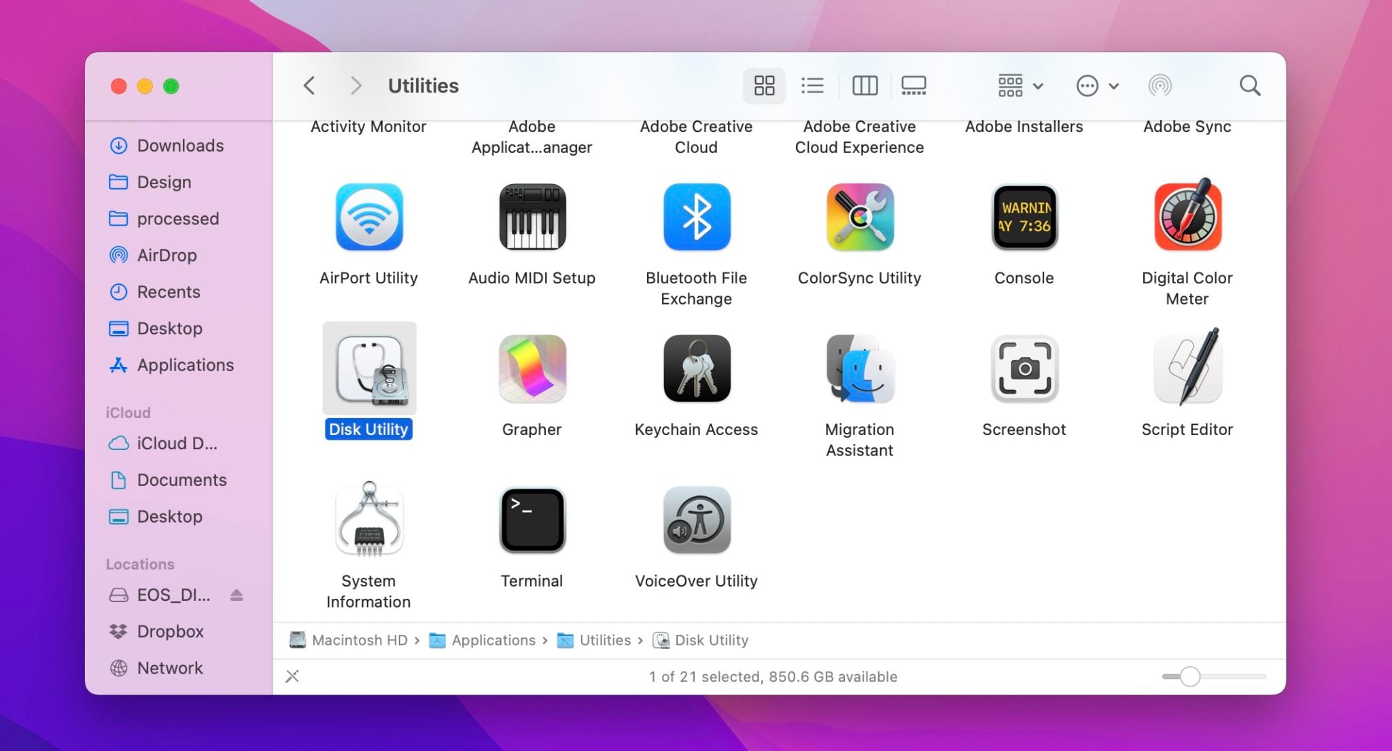Open Applications from the sidebar
The image size is (1392, 751).
[184, 365]
